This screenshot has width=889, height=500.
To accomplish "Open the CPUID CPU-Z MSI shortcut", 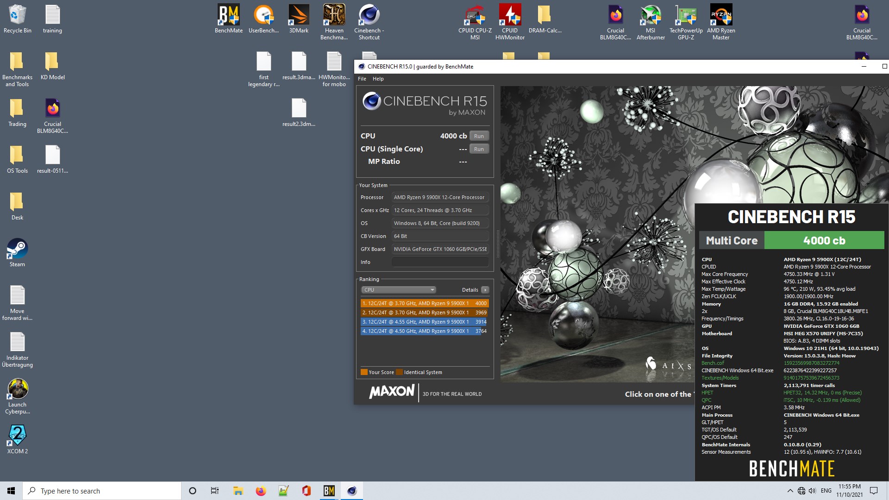I will click(x=475, y=22).
